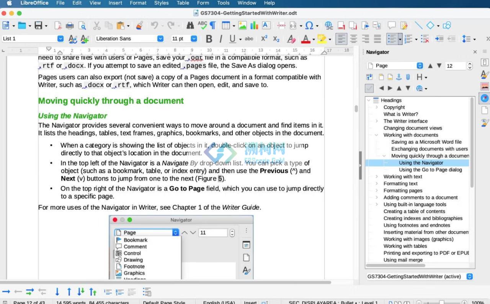The image size is (490, 304).
Task: Toggle Center Horizontally alignment
Action: [x=354, y=39]
